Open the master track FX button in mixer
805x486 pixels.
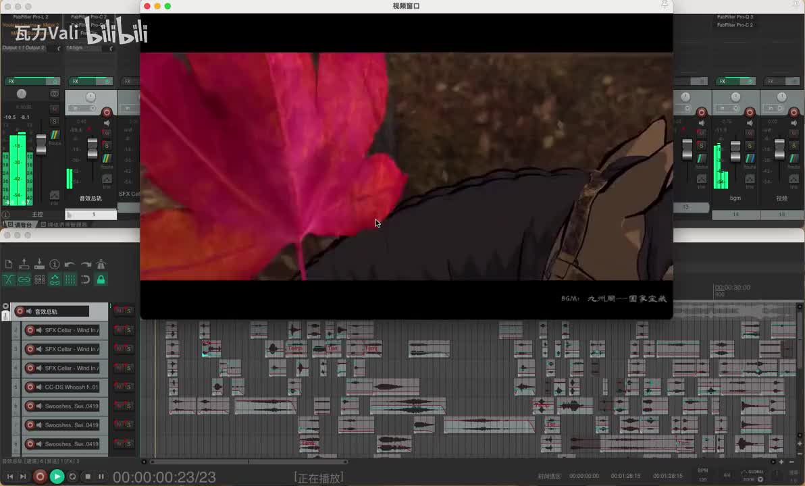(x=27, y=81)
